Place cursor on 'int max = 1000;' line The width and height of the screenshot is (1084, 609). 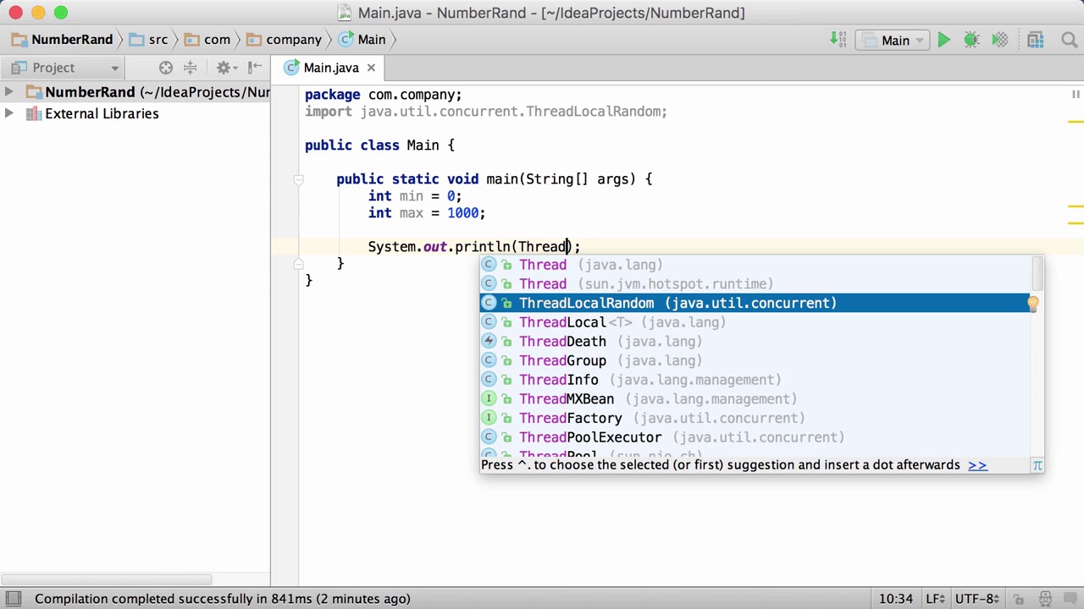pyautogui.click(x=427, y=213)
